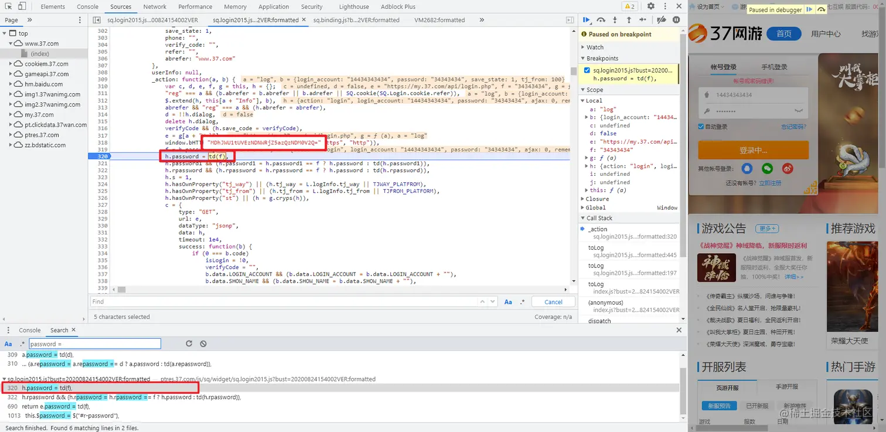Step over next function call
Screen dimensions: 886x432
pyautogui.click(x=601, y=20)
